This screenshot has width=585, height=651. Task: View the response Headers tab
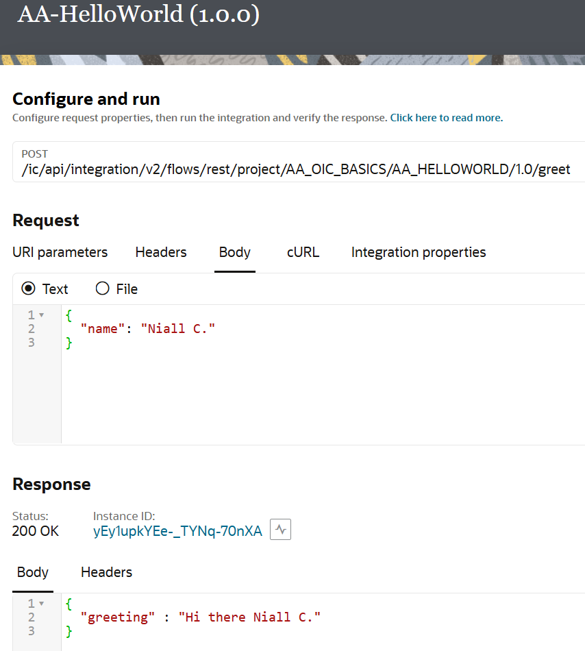[x=106, y=572]
